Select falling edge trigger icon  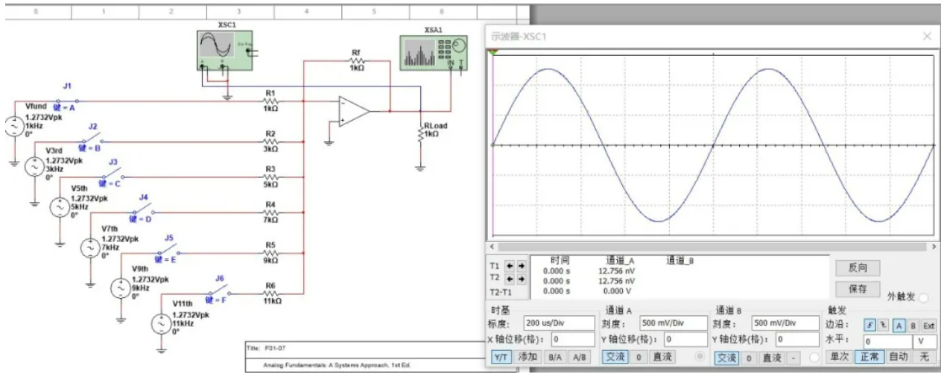pos(881,326)
